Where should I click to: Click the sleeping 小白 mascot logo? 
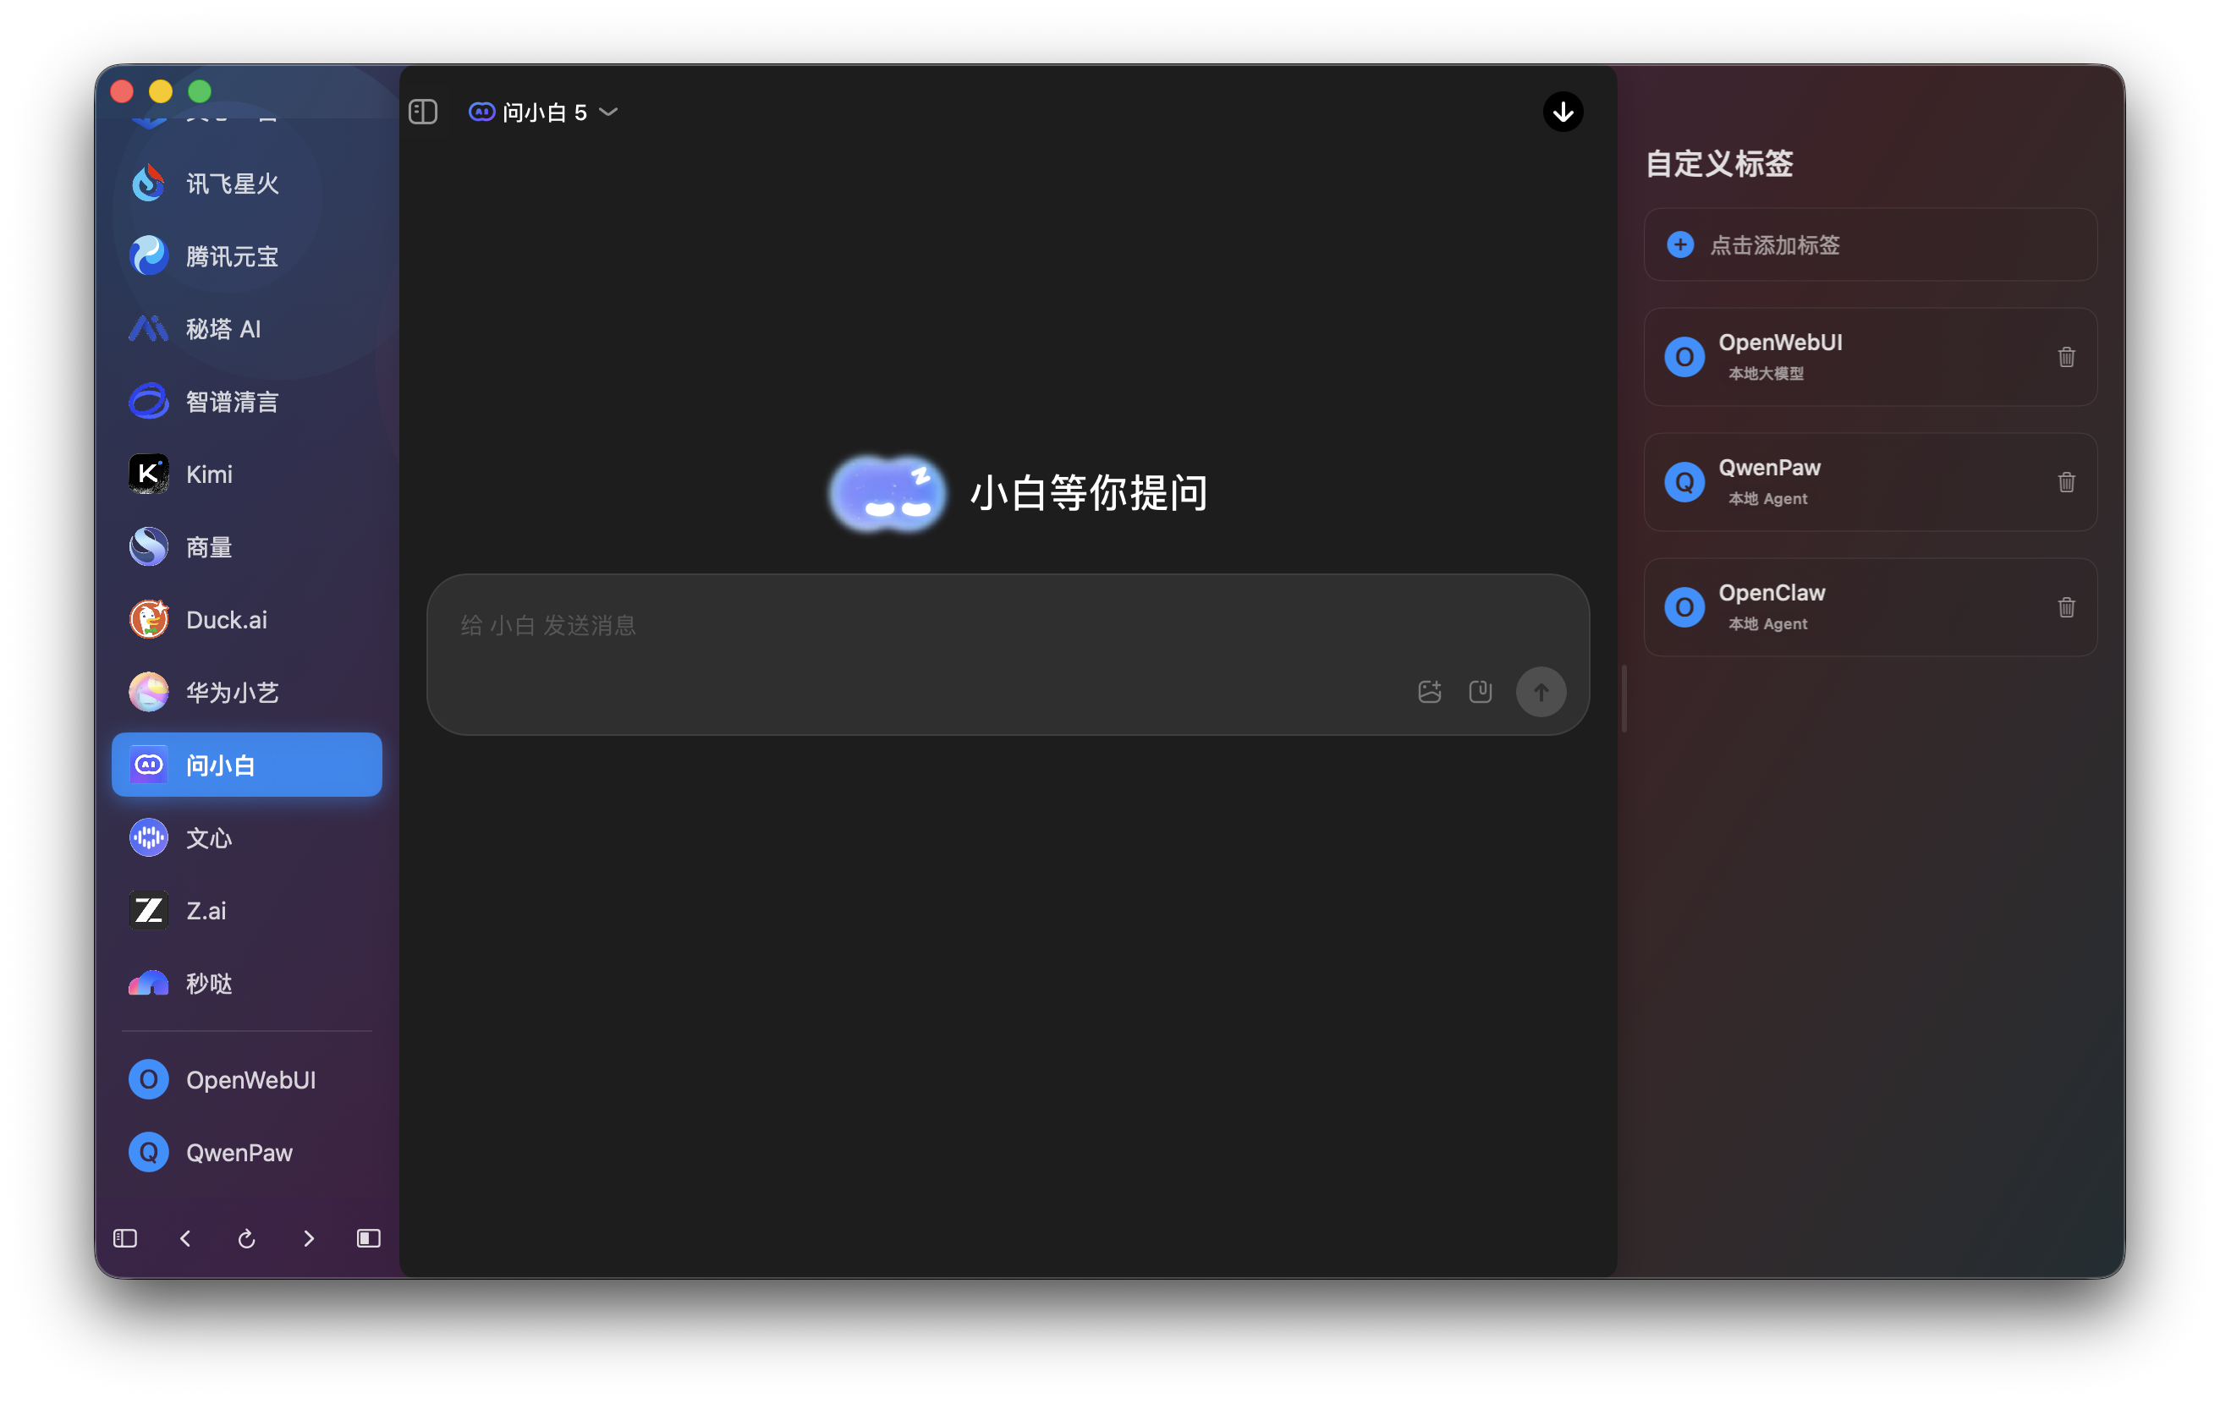coord(887,493)
